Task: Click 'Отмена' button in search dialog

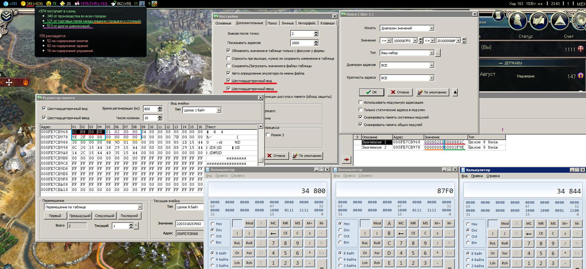Action: (400, 92)
